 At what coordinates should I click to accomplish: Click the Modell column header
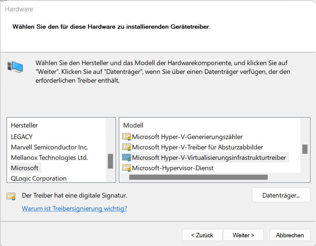(x=133, y=126)
